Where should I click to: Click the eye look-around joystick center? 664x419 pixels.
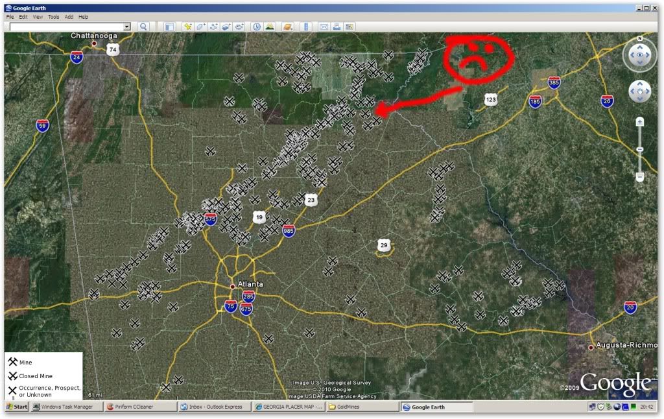pyautogui.click(x=640, y=54)
